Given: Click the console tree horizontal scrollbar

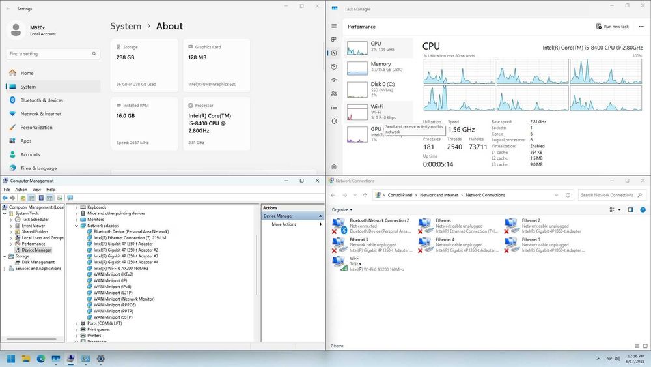Looking at the screenshot, I should coord(31,339).
